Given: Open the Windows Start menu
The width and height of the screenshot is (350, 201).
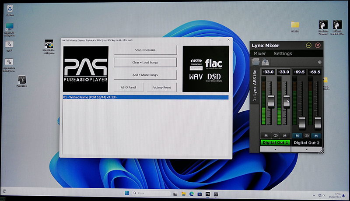Looking at the screenshot, I should tap(127, 193).
